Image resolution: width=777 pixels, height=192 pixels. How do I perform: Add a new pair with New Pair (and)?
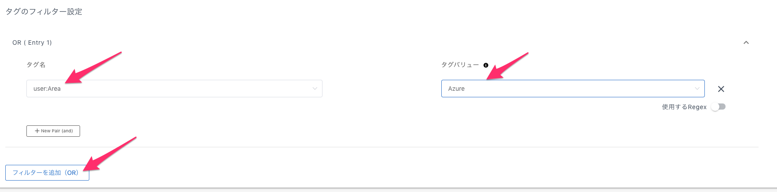pyautogui.click(x=53, y=131)
